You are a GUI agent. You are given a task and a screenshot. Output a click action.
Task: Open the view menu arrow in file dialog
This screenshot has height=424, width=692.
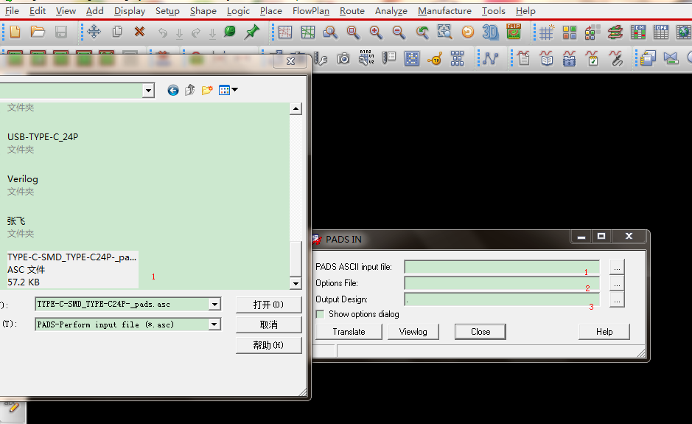[x=235, y=90]
